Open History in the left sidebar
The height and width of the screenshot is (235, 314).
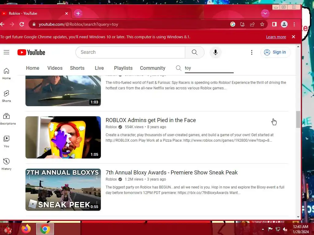tap(6, 164)
